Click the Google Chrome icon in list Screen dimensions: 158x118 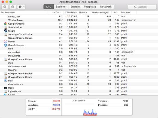[x=5, y=24]
